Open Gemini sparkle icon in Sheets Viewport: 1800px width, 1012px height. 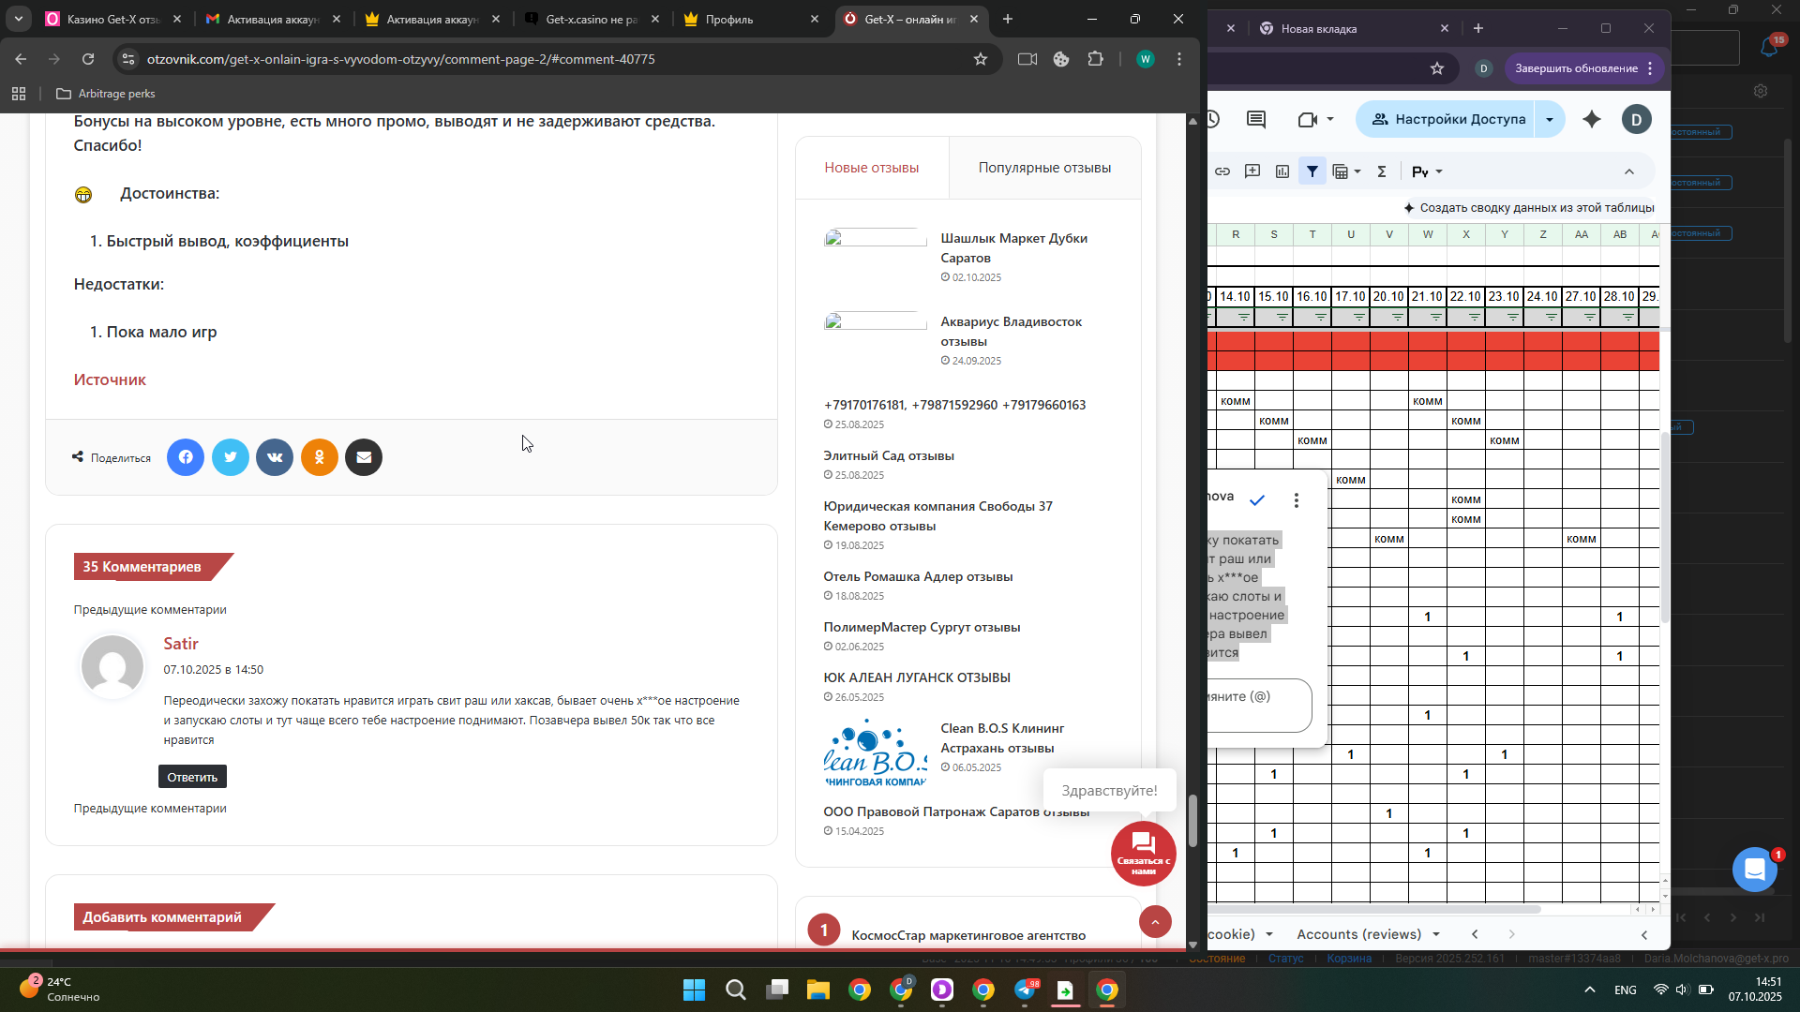coord(1592,119)
